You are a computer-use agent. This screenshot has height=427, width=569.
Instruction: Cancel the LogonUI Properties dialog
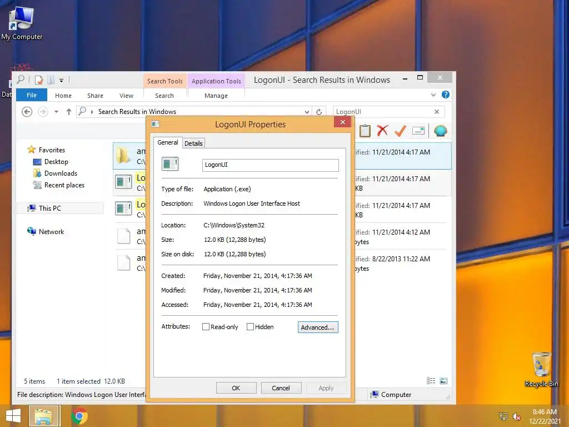281,388
